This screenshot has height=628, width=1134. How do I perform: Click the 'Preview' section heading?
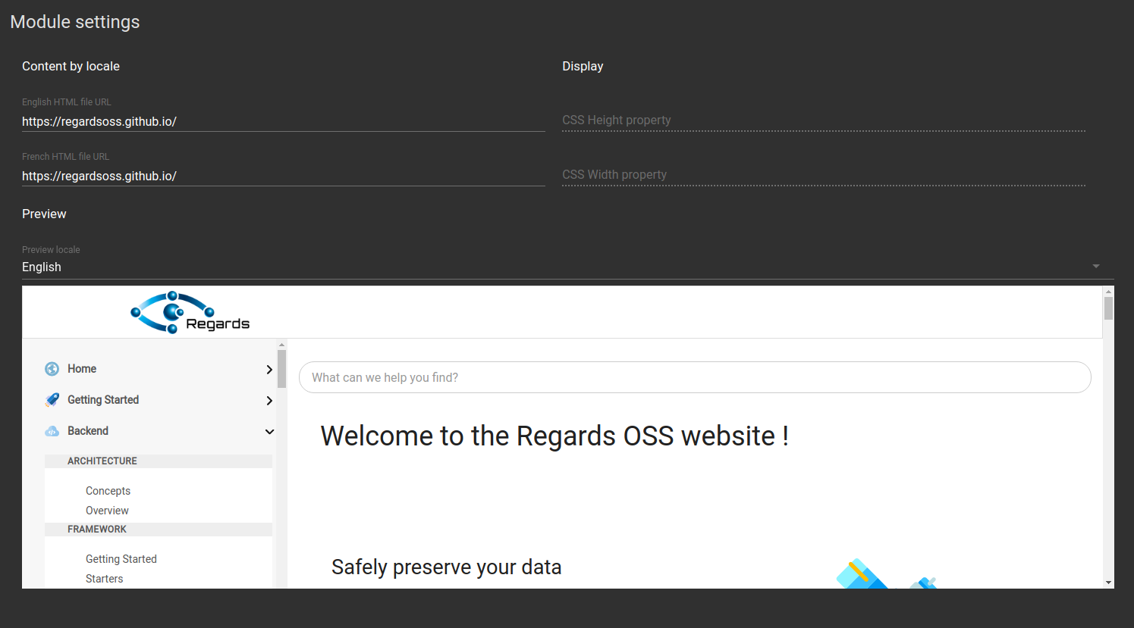[x=44, y=214]
